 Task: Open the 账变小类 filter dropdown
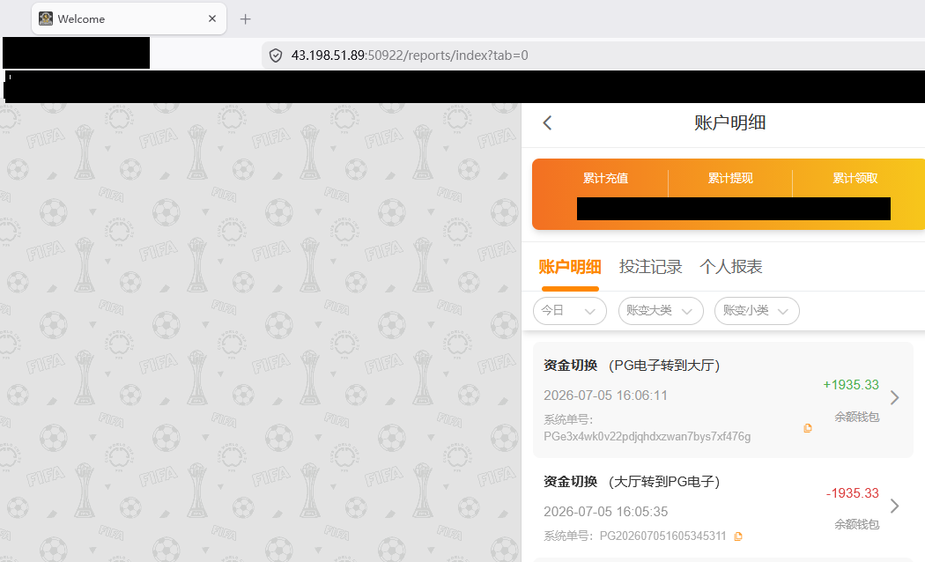pyautogui.click(x=757, y=311)
